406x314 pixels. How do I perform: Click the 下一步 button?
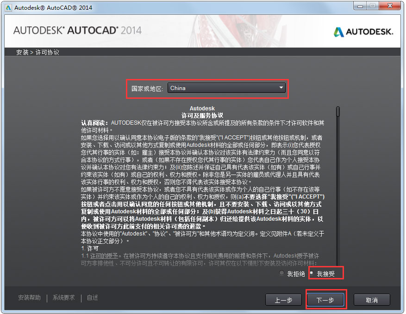325,300
